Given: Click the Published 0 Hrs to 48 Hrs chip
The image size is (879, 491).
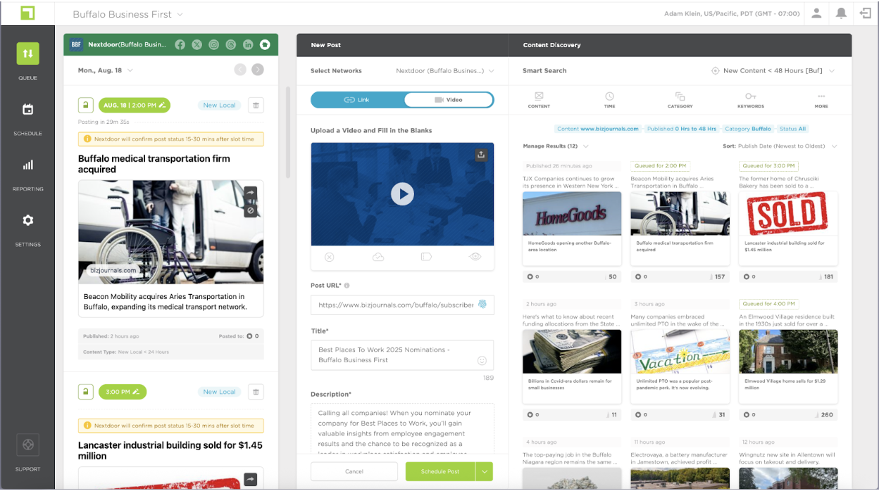Looking at the screenshot, I should click(x=681, y=129).
